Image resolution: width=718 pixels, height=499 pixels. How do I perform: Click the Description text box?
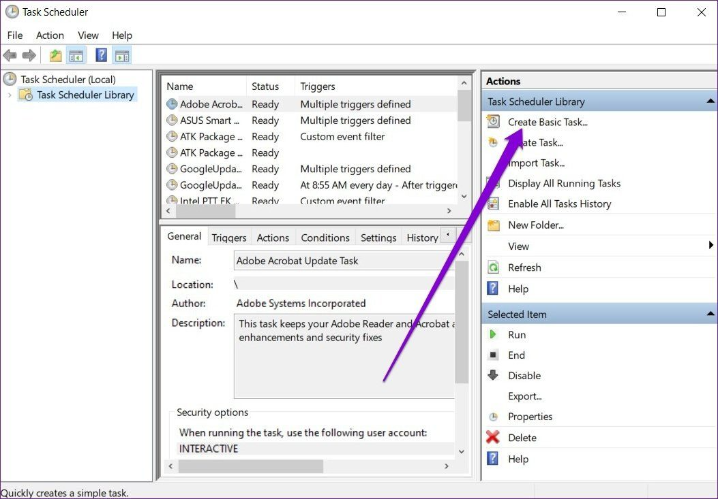click(344, 356)
